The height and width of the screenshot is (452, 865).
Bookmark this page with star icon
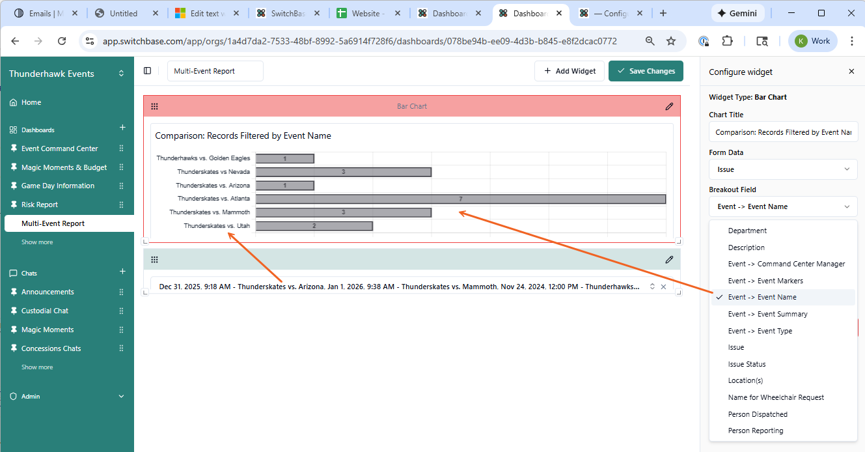pyautogui.click(x=671, y=41)
